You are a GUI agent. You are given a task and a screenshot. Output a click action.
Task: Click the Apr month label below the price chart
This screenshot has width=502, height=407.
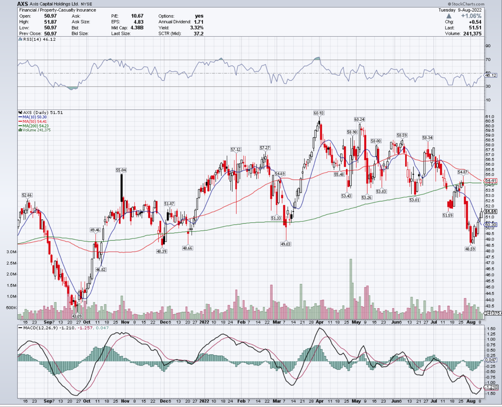(320, 322)
